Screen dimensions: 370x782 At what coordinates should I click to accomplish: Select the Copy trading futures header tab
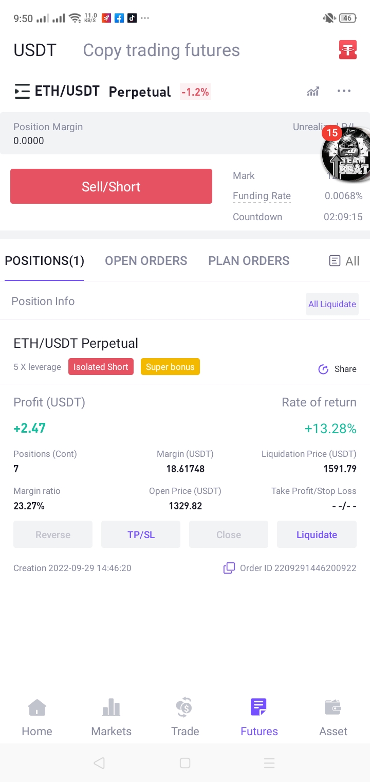(x=161, y=50)
